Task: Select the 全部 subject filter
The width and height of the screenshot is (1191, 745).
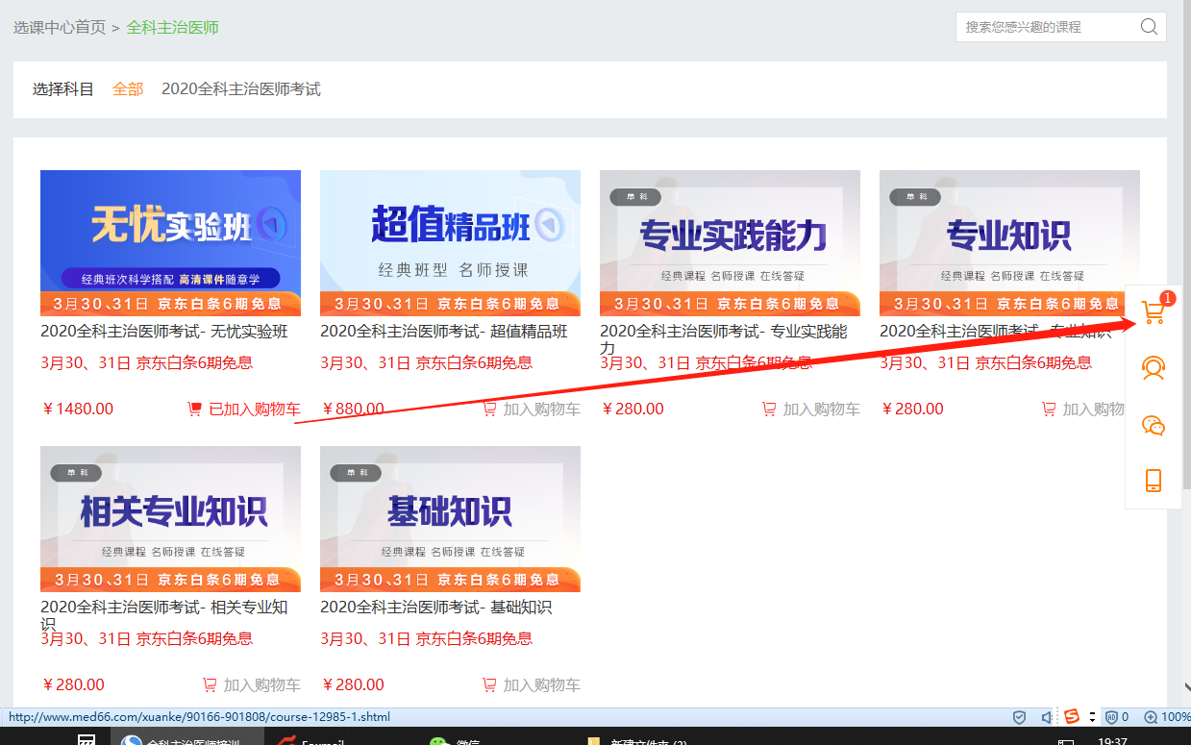Action: point(128,89)
